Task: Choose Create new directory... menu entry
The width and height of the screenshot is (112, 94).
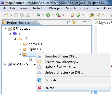Action: (x=73, y=62)
